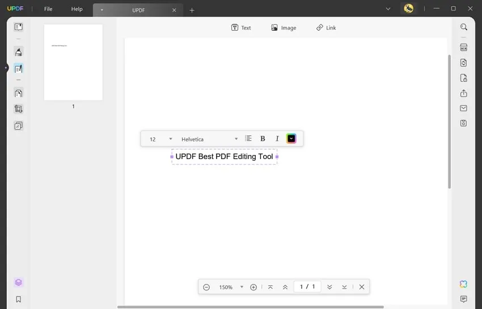
Task: Open the Crop Pages tool
Action: (19, 109)
